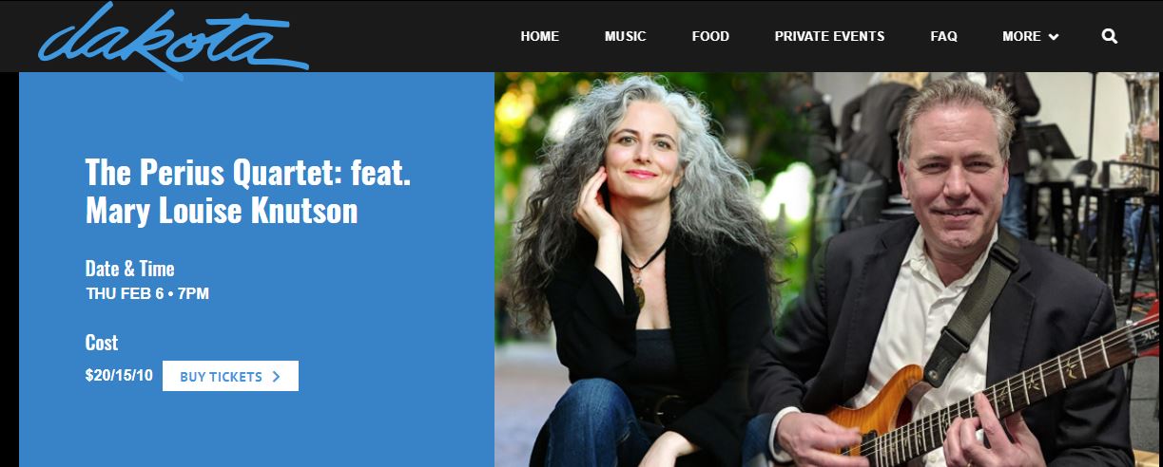Click the $20/15/10 price text
The image size is (1163, 467).
click(119, 375)
